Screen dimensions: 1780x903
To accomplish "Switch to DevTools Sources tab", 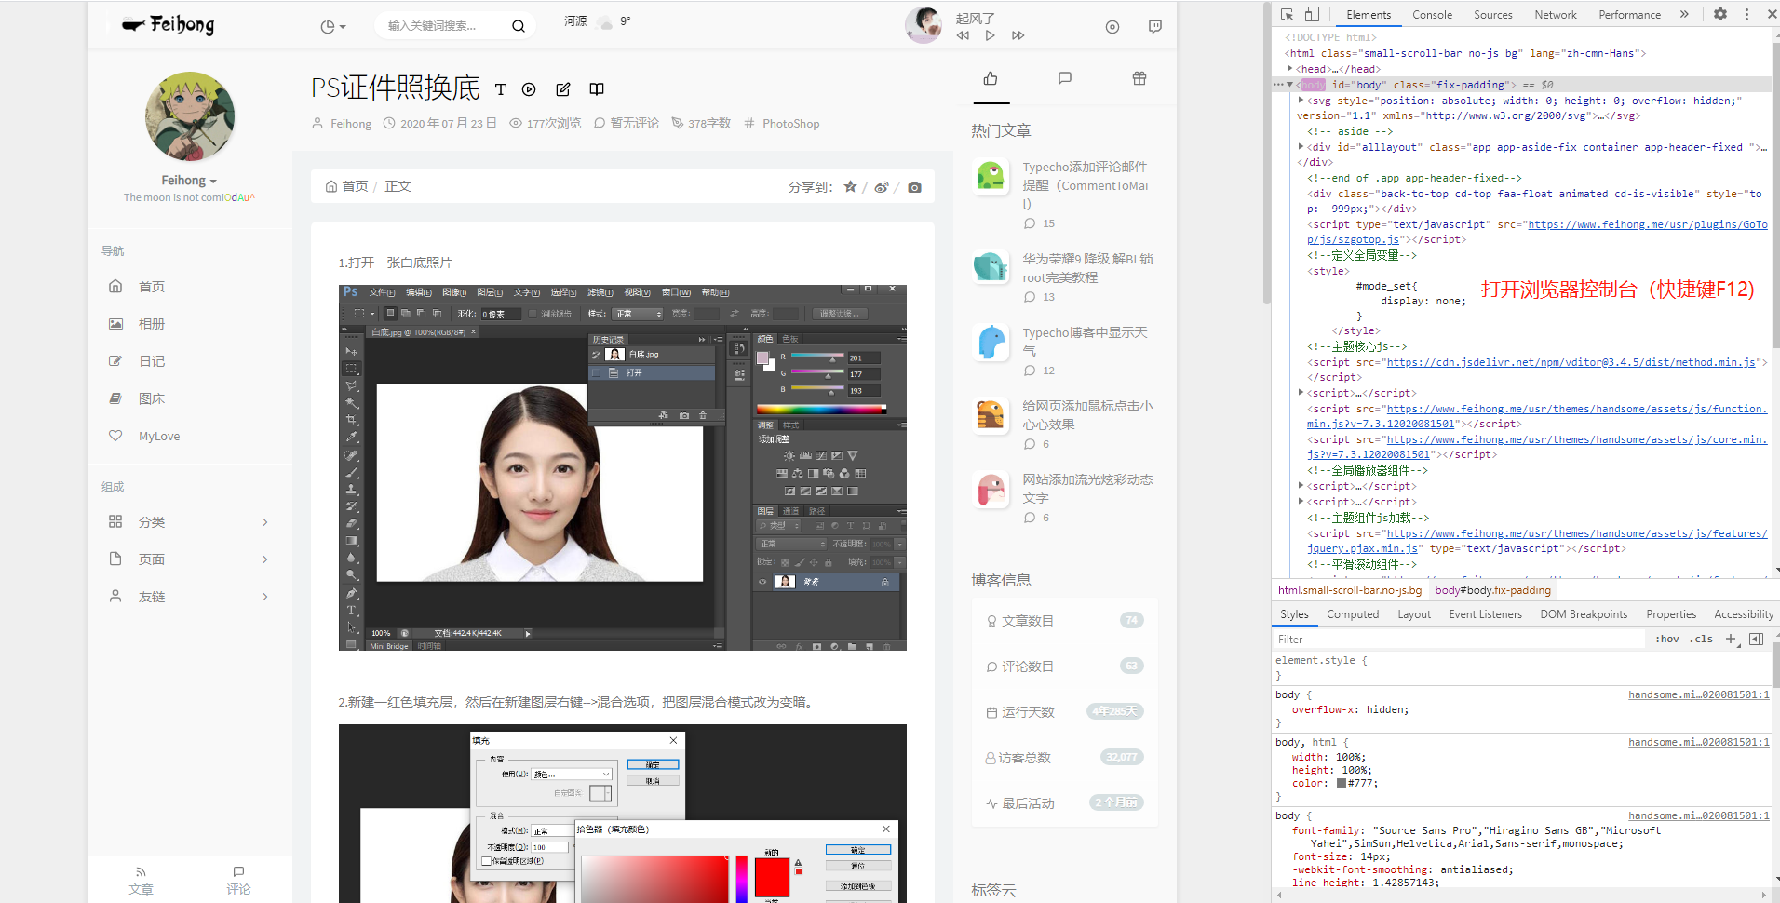I will click(x=1493, y=15).
